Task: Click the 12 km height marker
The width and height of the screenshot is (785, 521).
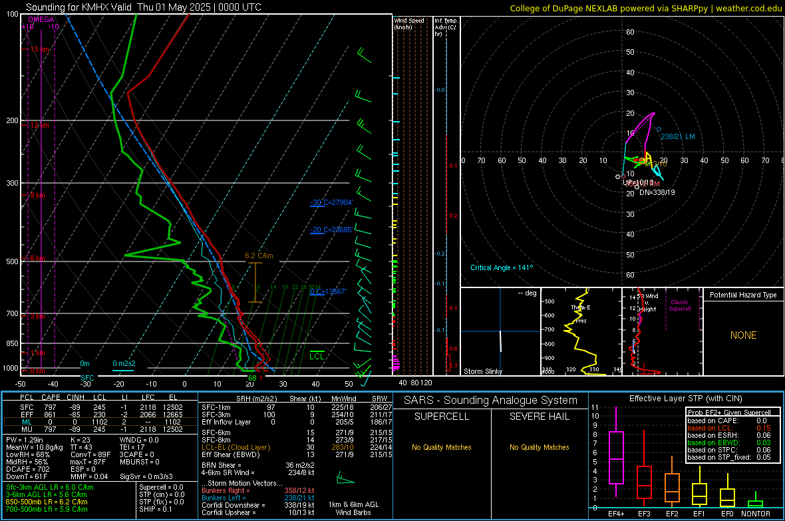Action: [x=39, y=125]
